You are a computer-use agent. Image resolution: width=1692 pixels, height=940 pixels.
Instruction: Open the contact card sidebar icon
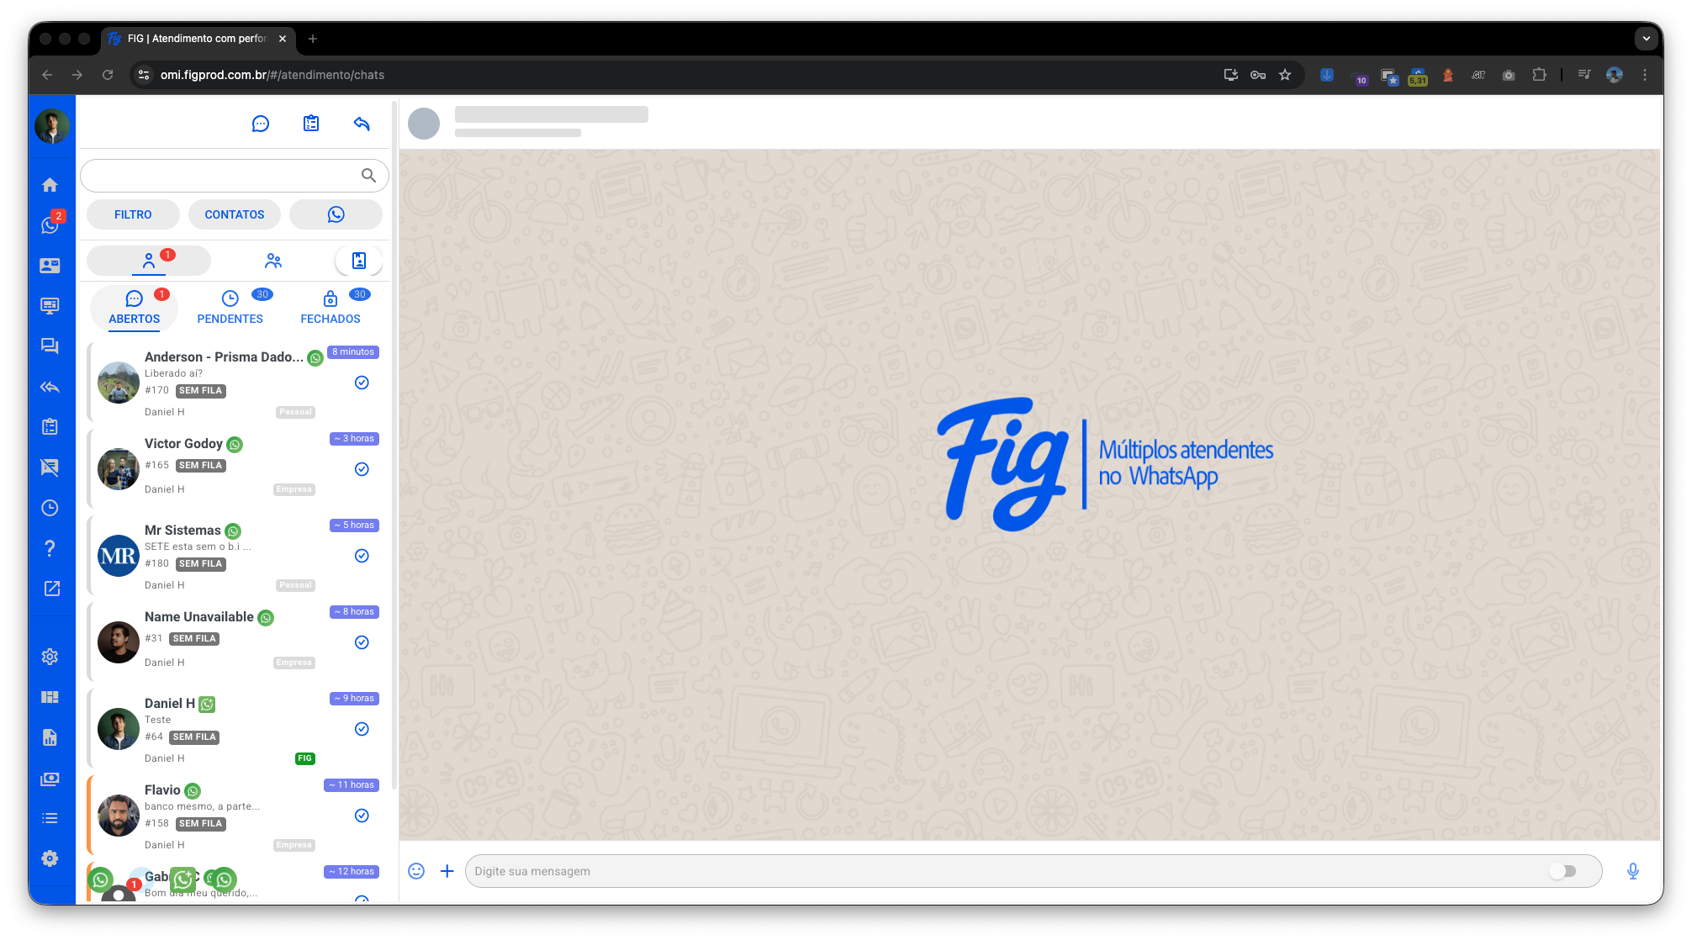point(50,266)
